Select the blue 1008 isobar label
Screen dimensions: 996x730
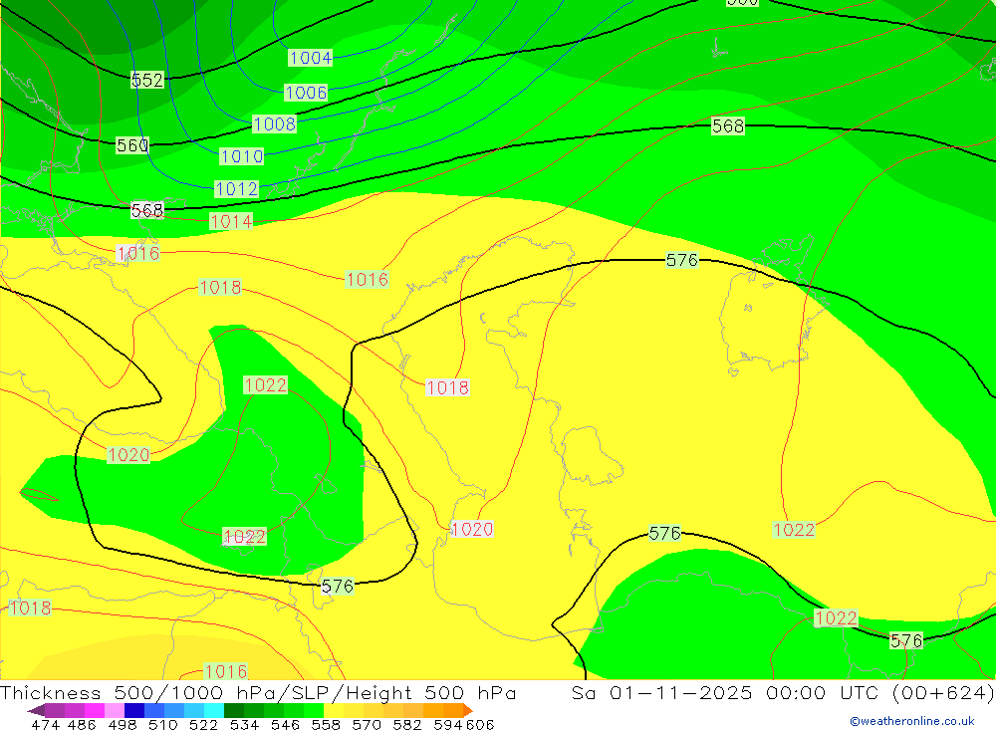point(275,123)
